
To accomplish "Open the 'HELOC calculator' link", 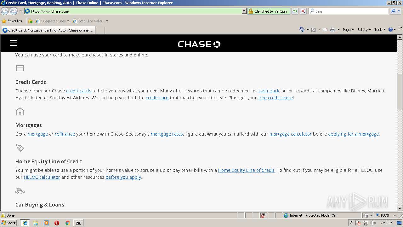I will (42, 177).
